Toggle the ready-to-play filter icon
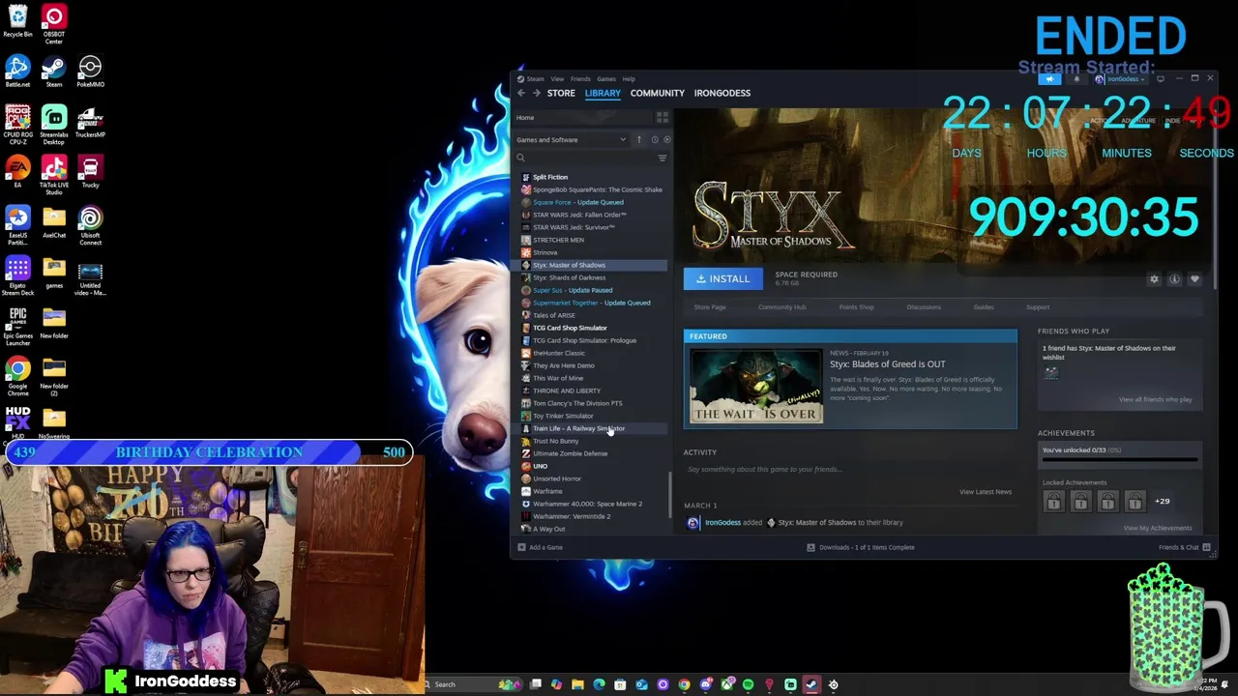The height and width of the screenshot is (696, 1238). 666,139
